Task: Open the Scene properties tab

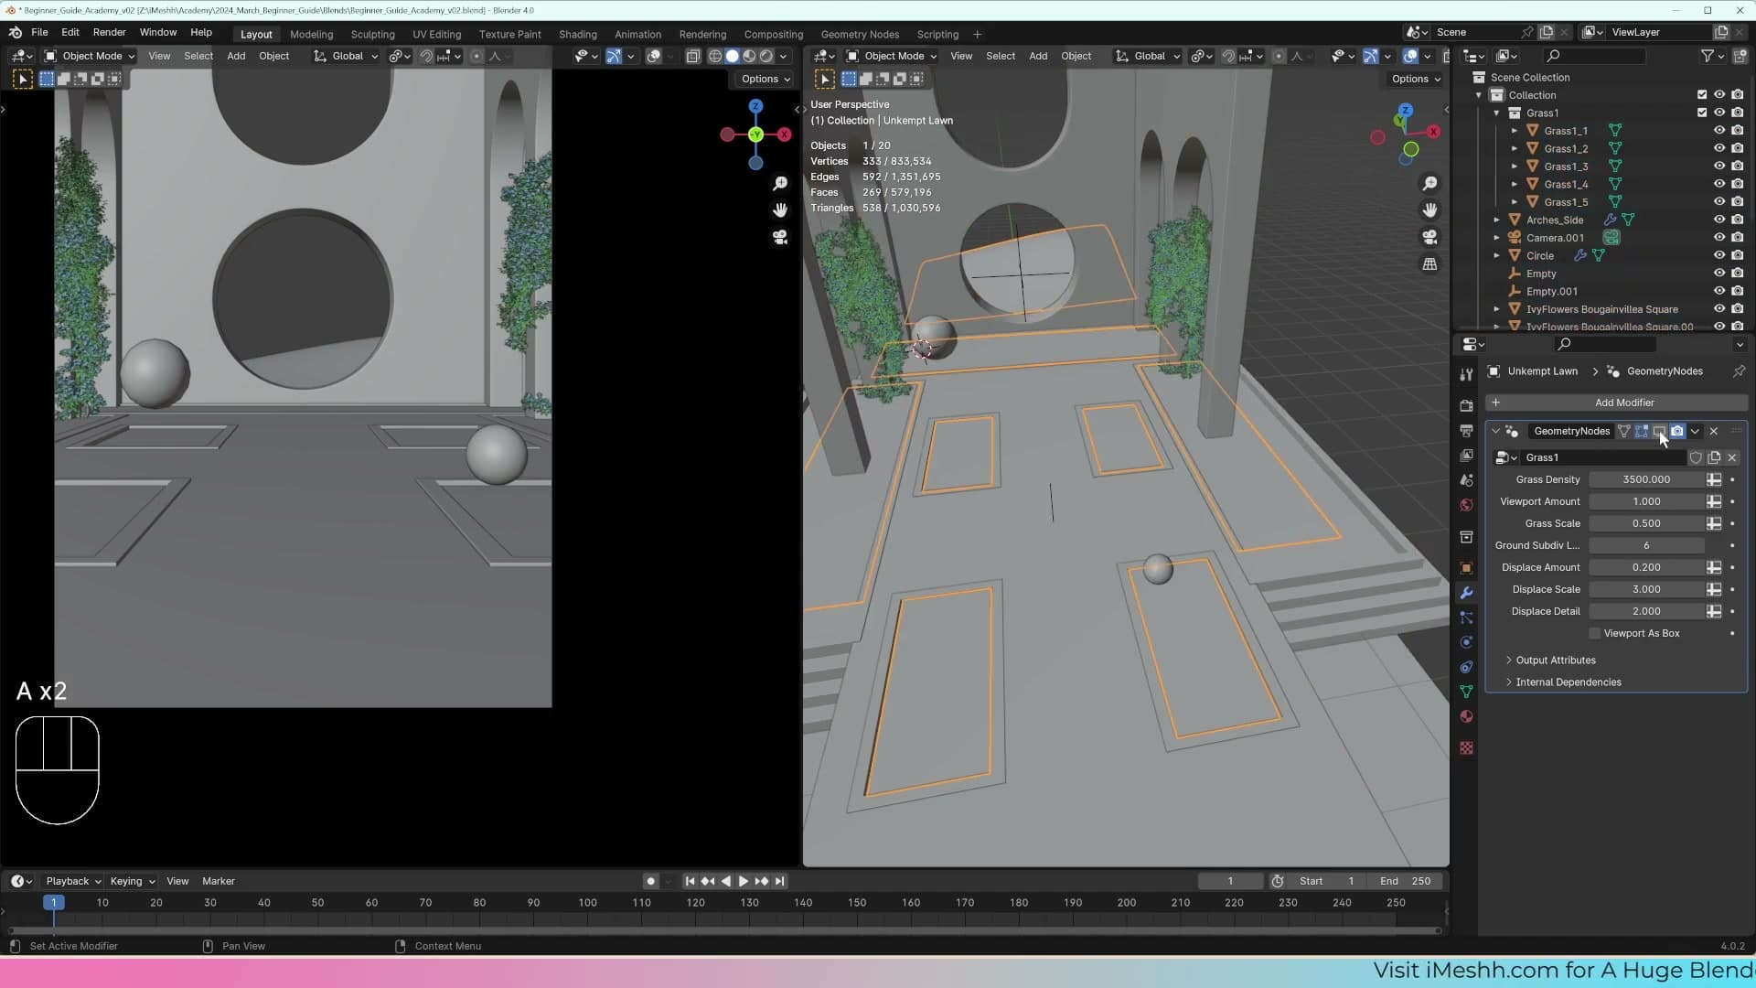Action: pos(1466,480)
